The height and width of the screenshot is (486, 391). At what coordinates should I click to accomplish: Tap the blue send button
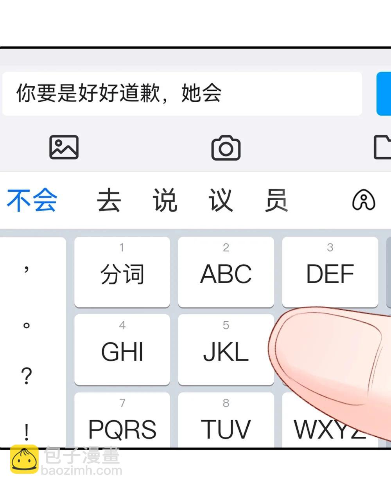[384, 94]
